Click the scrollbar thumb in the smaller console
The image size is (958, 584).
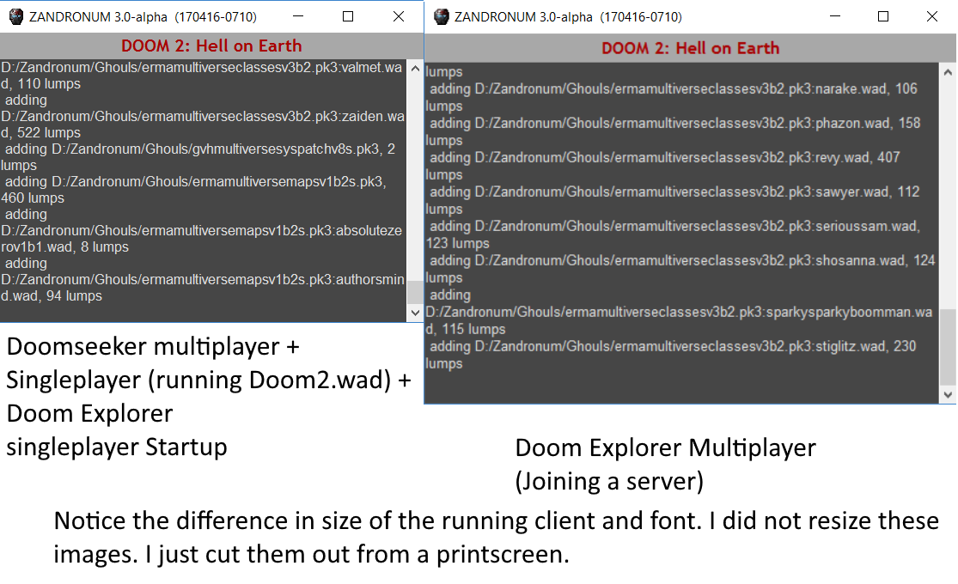(x=414, y=291)
